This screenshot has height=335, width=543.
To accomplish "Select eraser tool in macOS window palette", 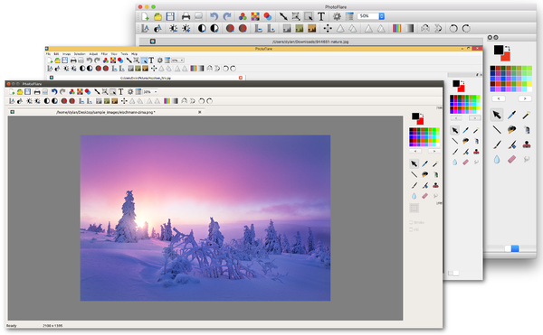I will click(512, 159).
